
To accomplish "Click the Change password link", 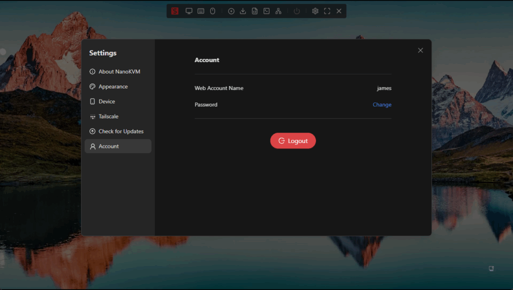I will click(x=382, y=105).
